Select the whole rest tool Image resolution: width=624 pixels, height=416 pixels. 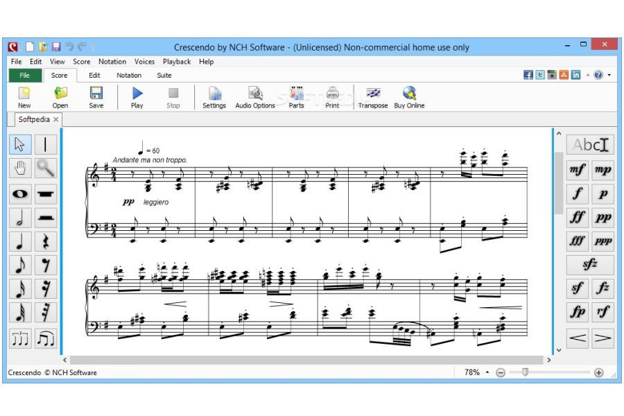tap(45, 194)
